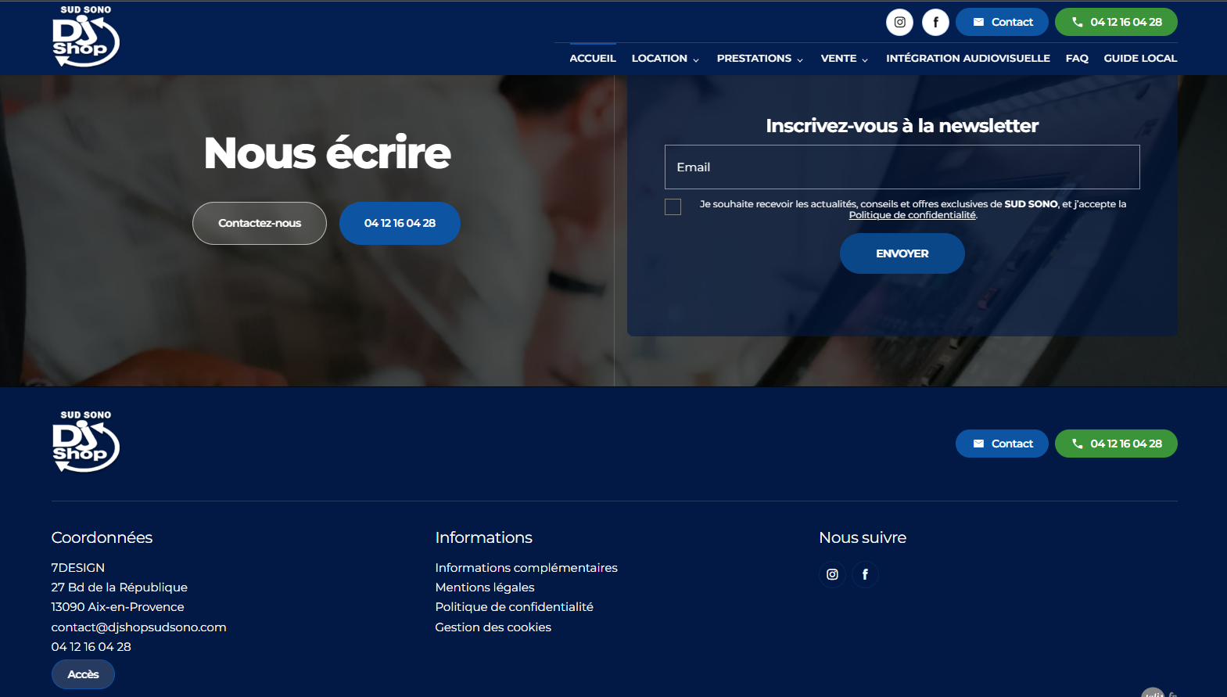Open Politique de confidentialité link in newsletter text

click(x=913, y=215)
